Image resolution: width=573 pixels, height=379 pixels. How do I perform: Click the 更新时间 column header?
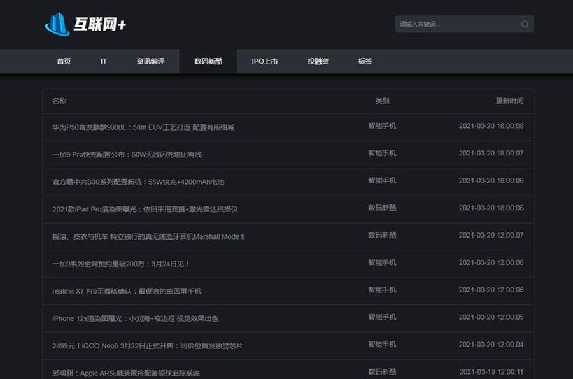[509, 101]
